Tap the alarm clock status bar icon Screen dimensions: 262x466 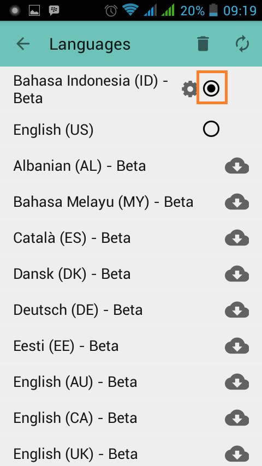(x=111, y=11)
